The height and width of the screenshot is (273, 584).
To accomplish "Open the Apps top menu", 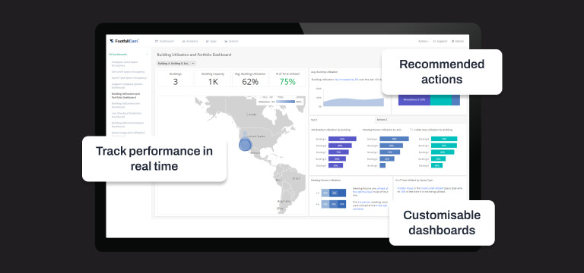I will pos(211,41).
